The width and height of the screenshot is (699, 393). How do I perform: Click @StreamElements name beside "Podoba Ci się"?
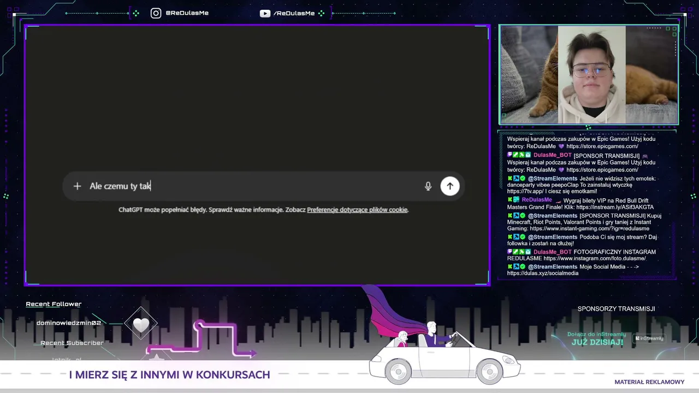click(x=553, y=237)
